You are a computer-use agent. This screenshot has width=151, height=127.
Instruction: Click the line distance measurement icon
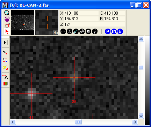[76, 31]
